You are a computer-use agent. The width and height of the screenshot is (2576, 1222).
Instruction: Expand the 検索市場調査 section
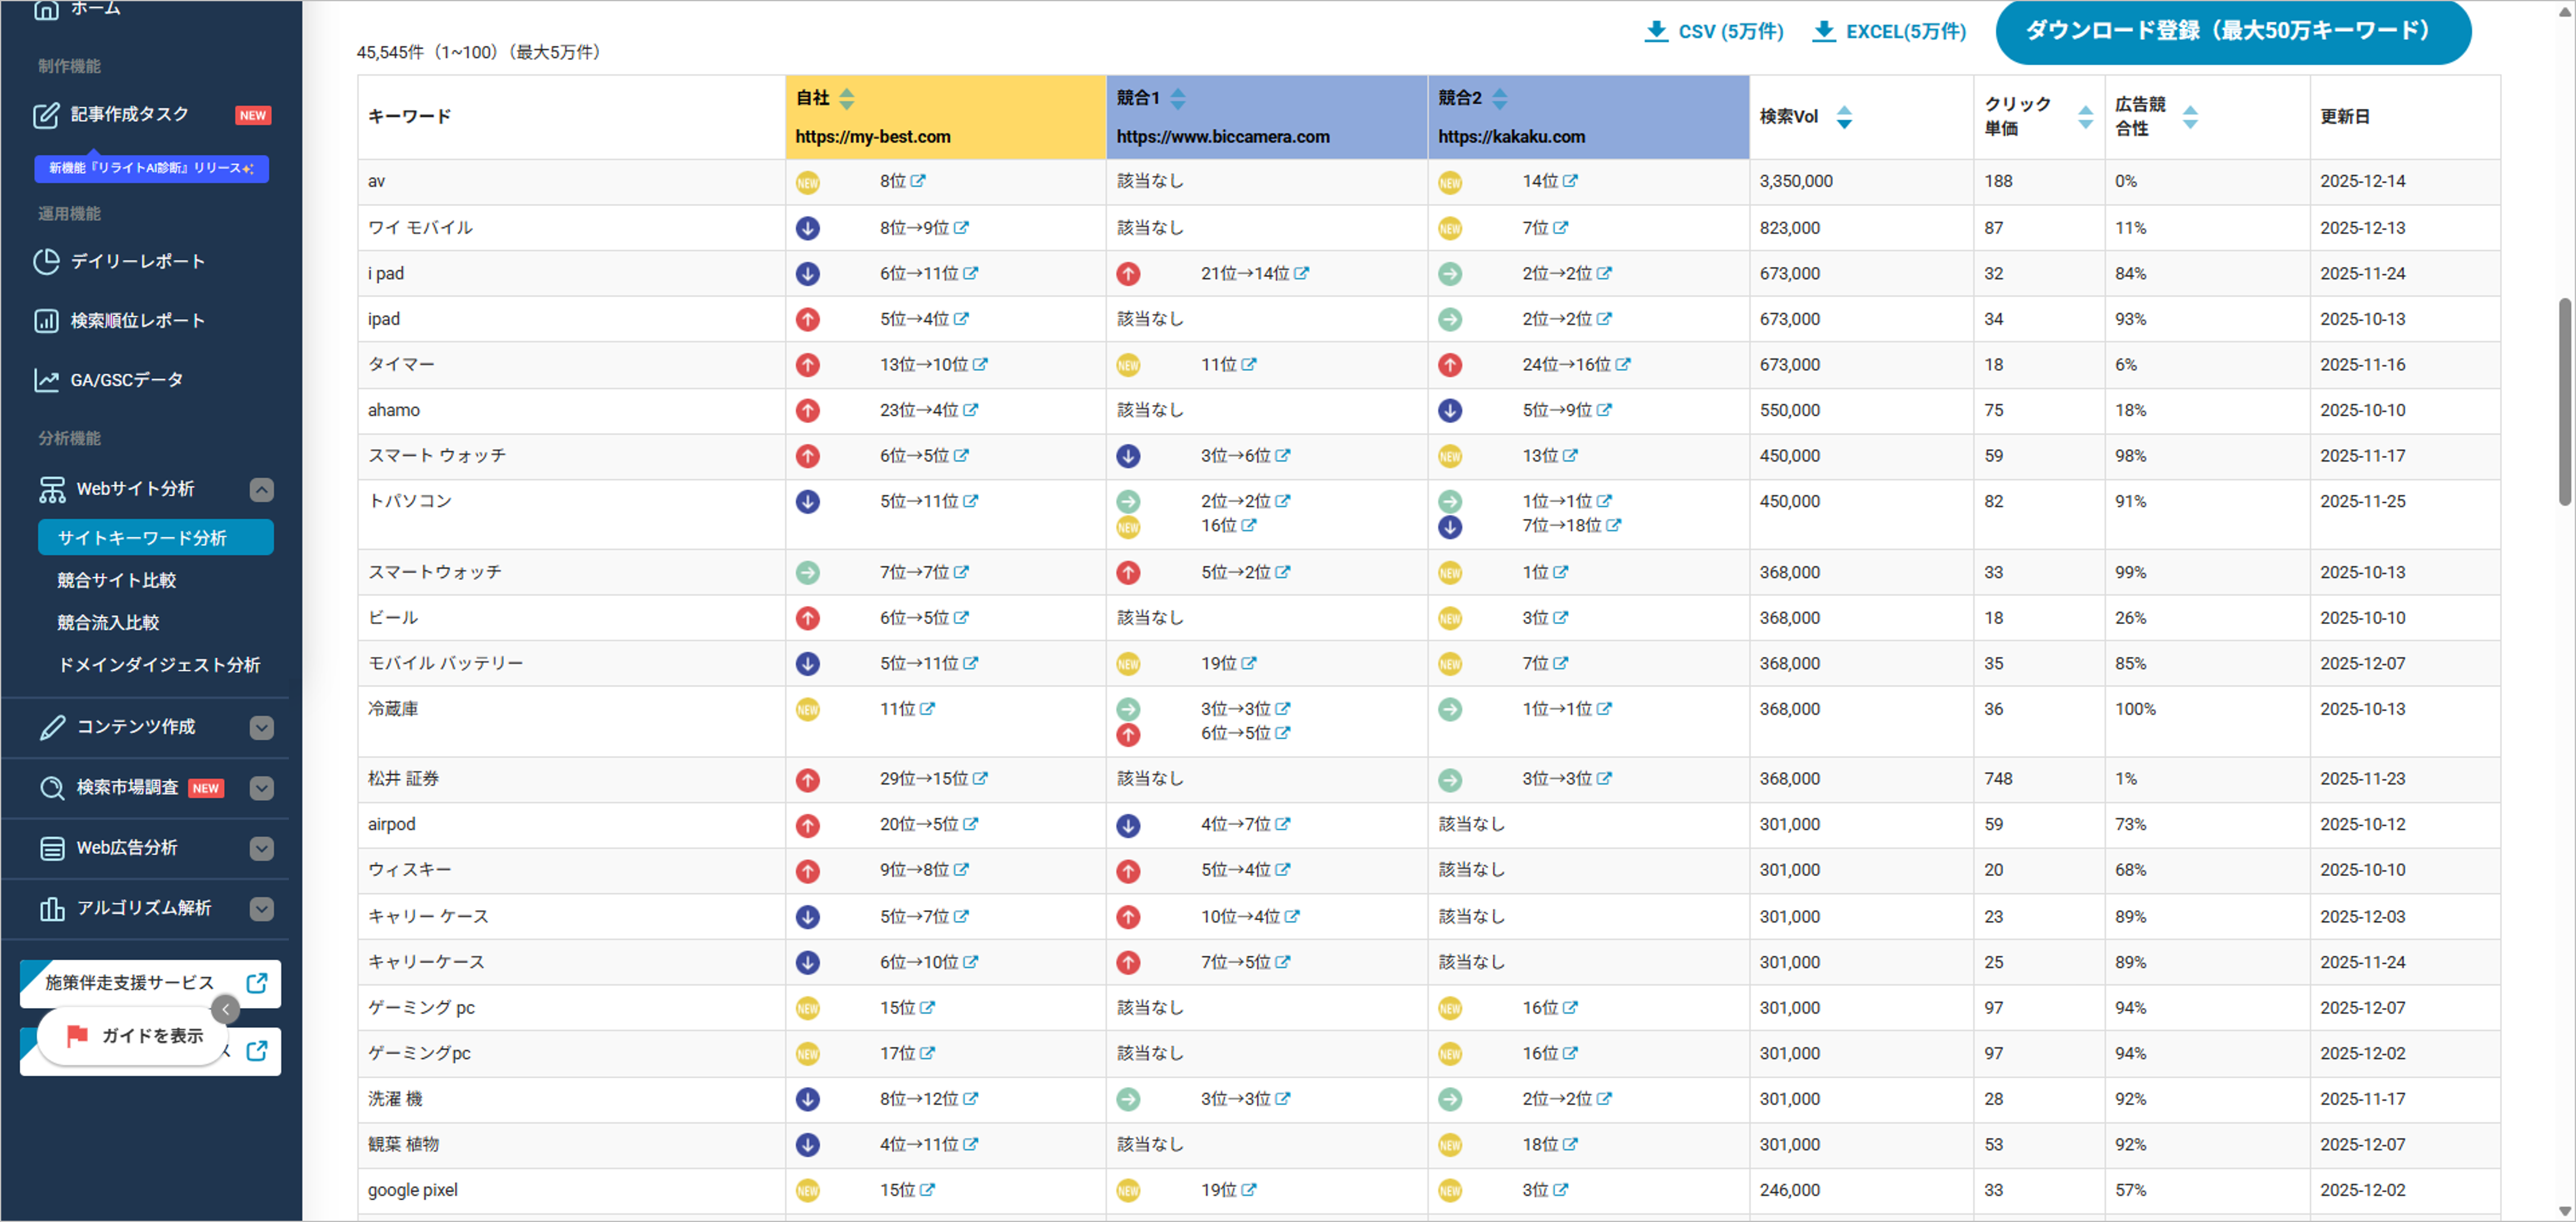[261, 787]
